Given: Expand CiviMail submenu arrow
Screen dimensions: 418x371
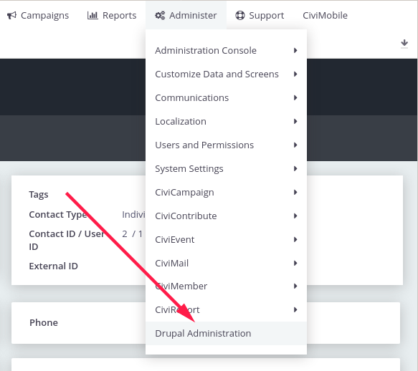Looking at the screenshot, I should [295, 263].
